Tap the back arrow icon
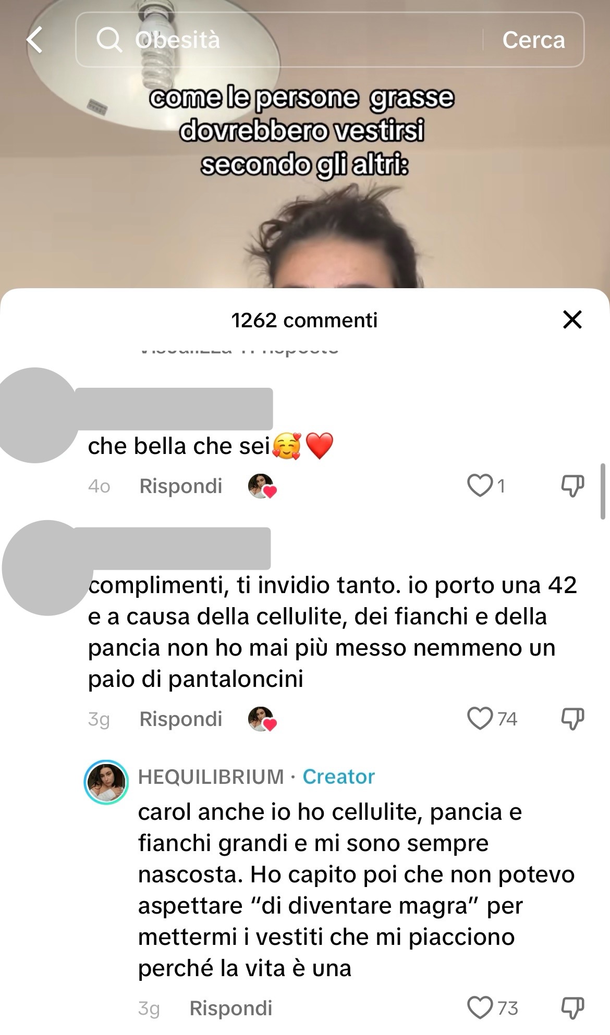Screen dimensions: 610x1035 point(34,41)
